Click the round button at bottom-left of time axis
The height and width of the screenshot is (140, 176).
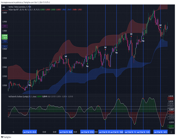(x=4, y=132)
